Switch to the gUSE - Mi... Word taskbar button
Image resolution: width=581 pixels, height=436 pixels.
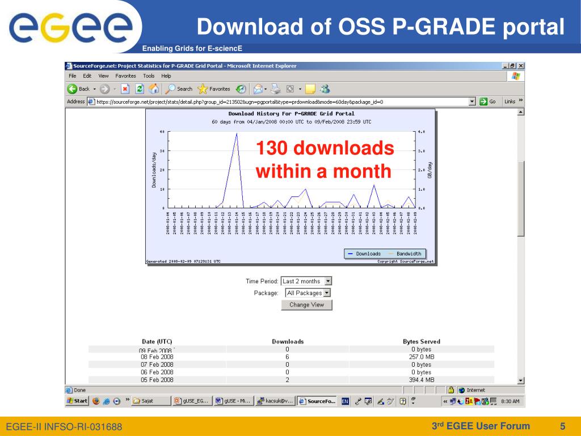coord(233,401)
